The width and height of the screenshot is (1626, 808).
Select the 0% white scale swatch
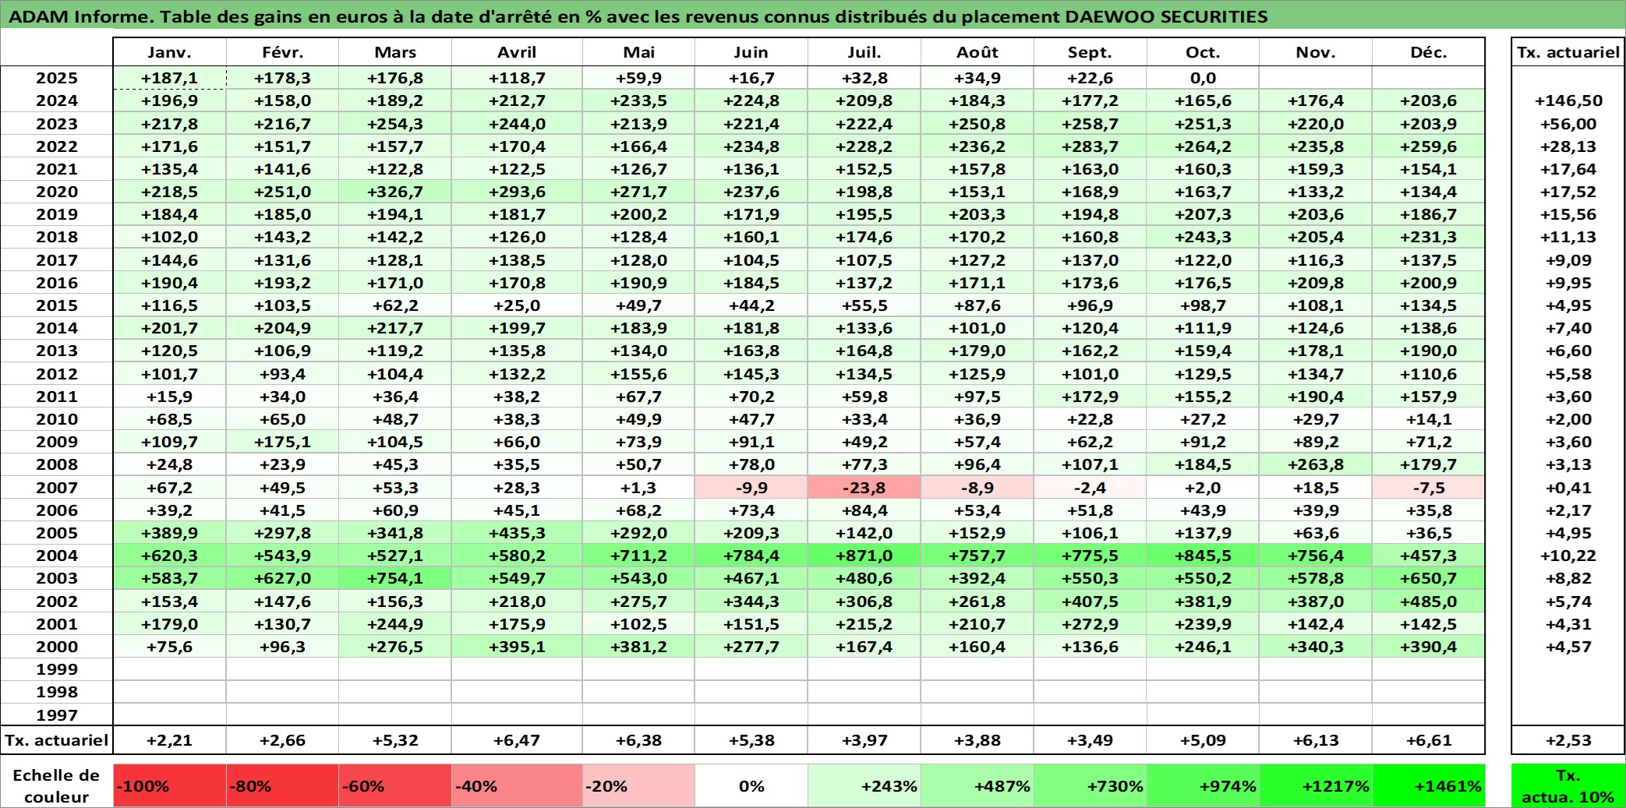tap(751, 785)
